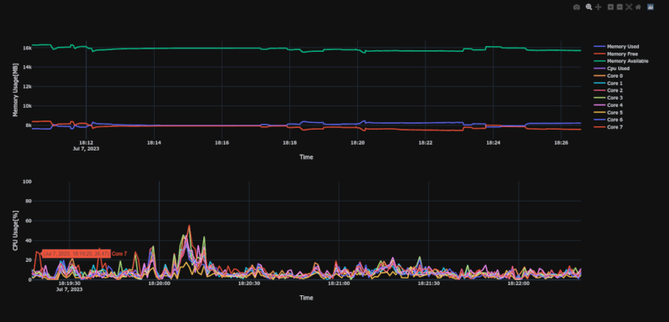Click the Autoscale axes icon
The width and height of the screenshot is (669, 322).
tap(629, 7)
